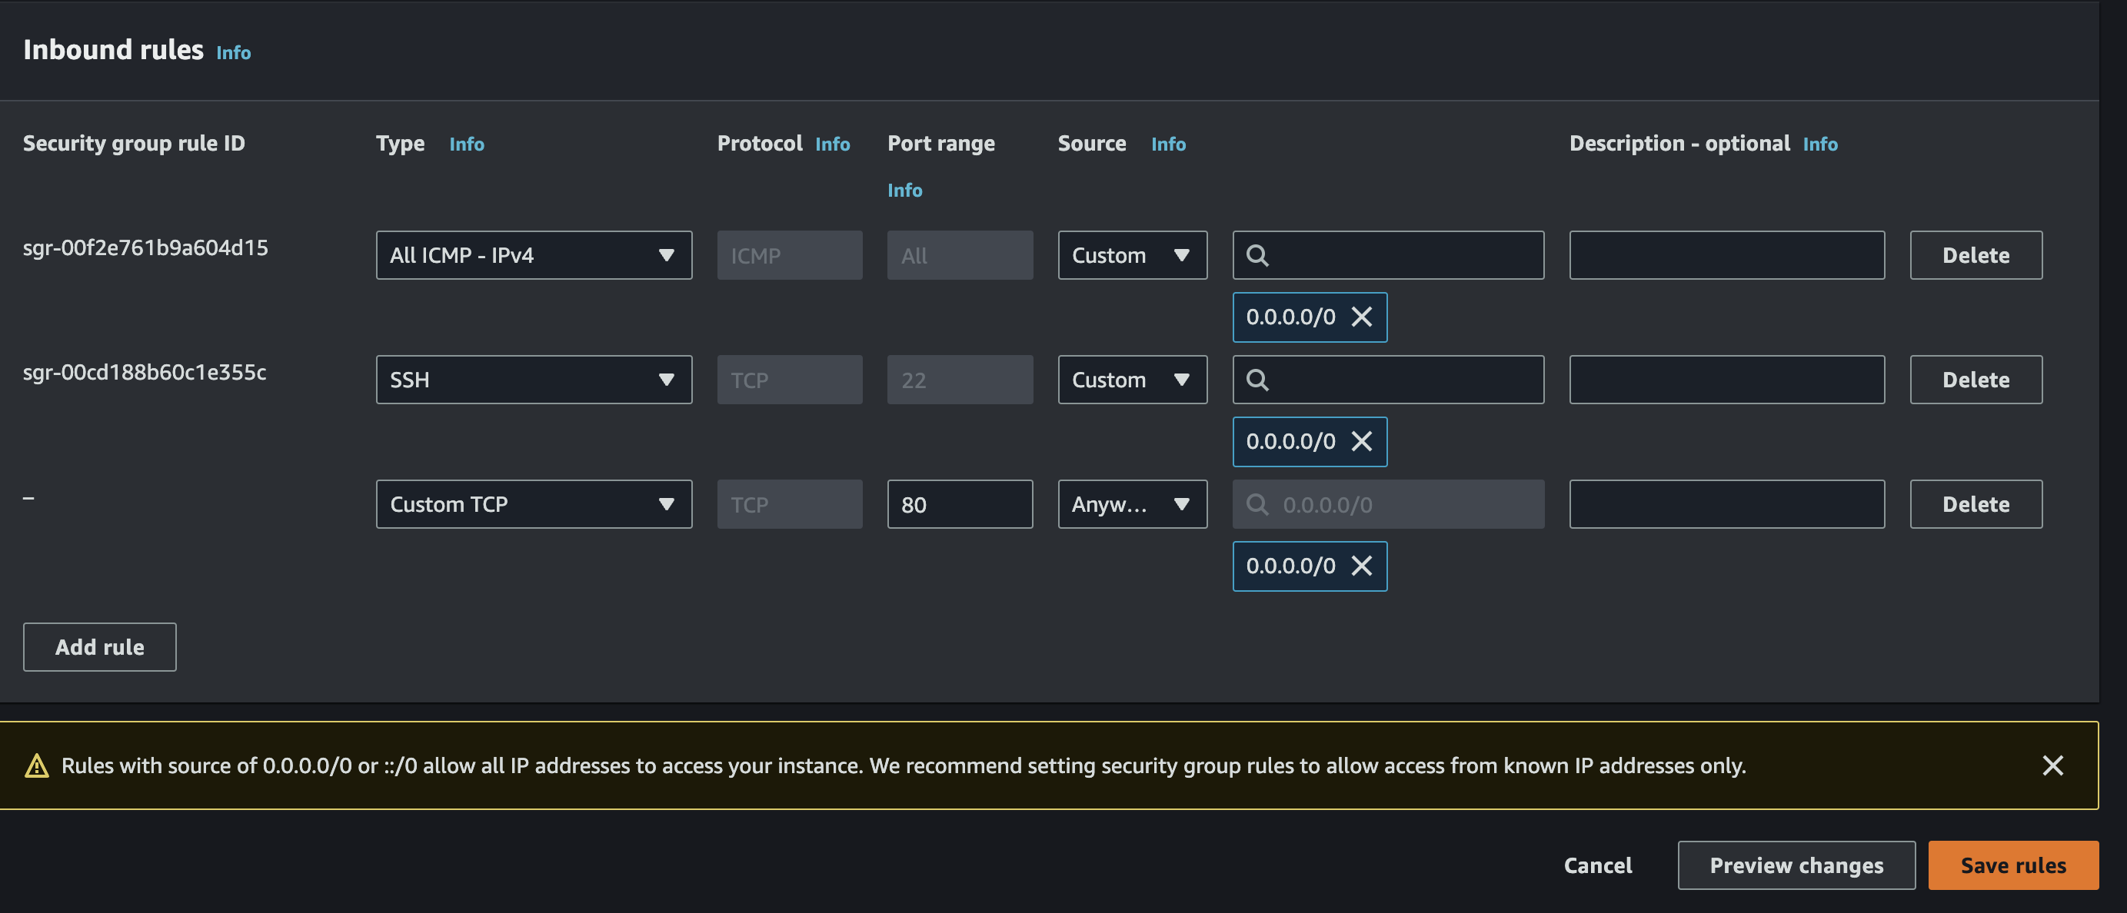
Task: Remove 0.0.0.0/0 chip from SSH rule
Action: pos(1361,442)
